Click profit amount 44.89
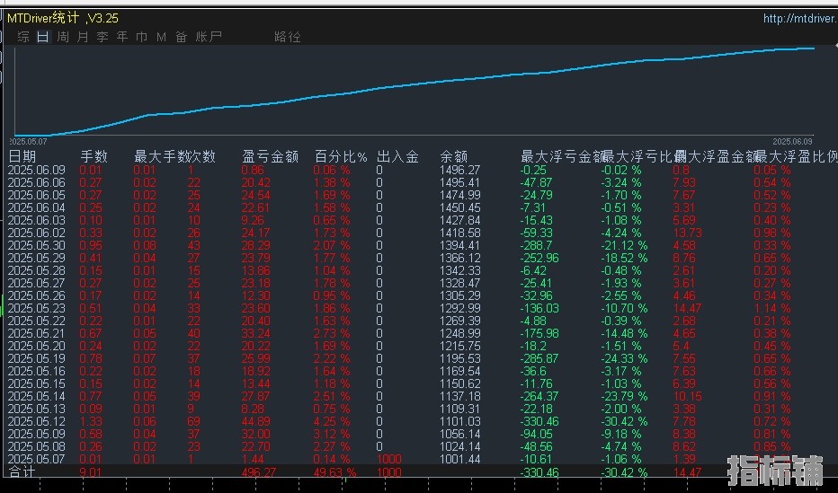 [255, 421]
